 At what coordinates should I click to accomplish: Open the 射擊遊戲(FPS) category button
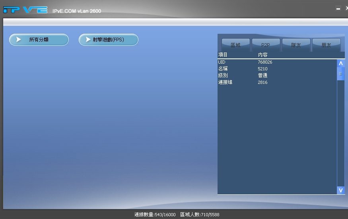click(109, 40)
